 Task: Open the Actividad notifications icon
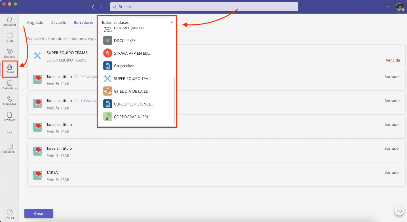click(x=10, y=21)
